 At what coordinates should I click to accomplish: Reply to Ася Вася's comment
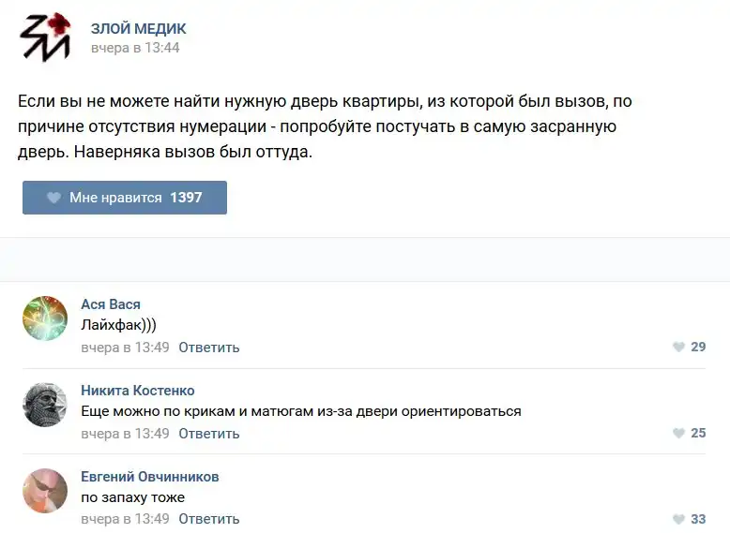pos(209,348)
